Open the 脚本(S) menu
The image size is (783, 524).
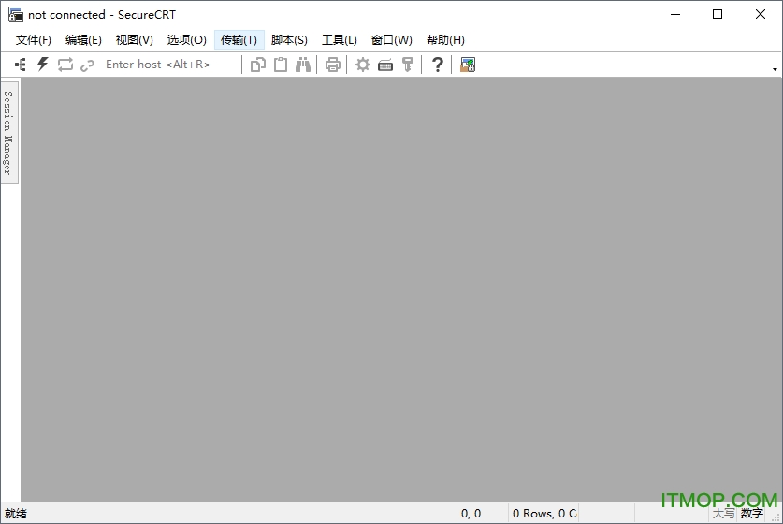tap(289, 40)
